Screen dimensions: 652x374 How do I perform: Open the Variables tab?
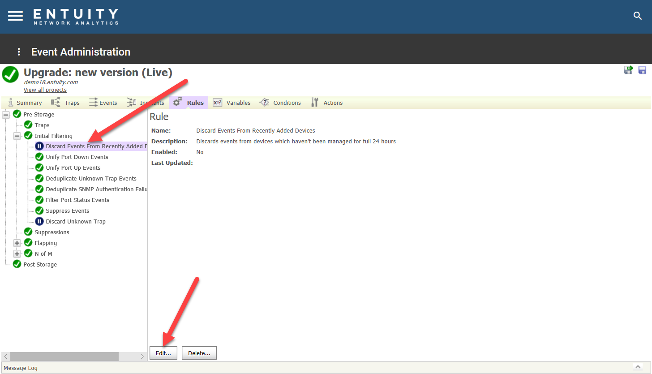(x=232, y=103)
